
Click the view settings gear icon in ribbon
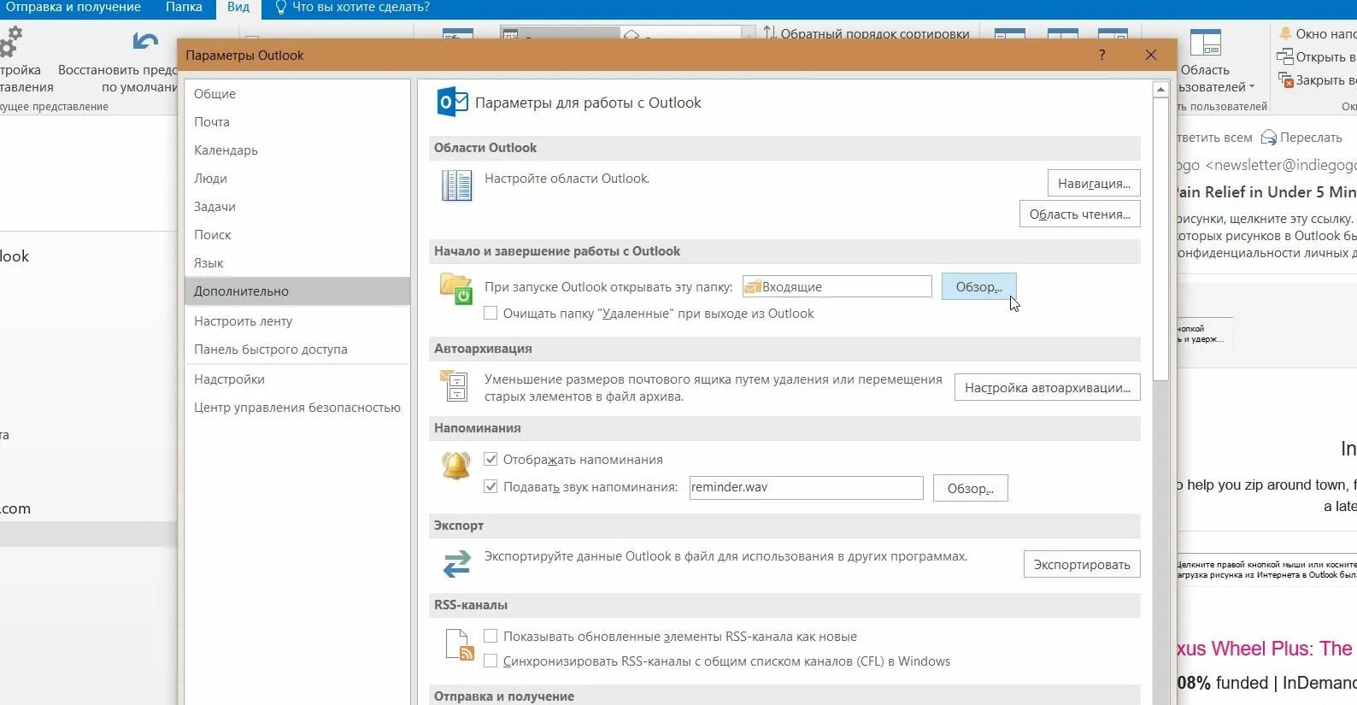(11, 41)
